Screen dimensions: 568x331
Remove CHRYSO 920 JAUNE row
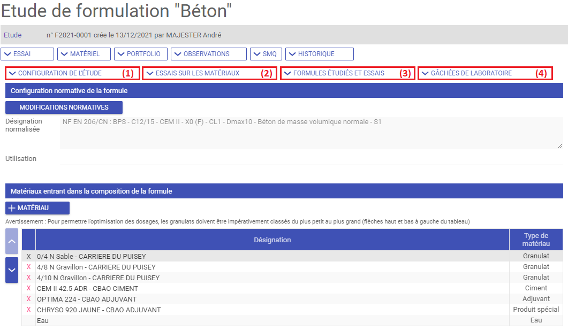pos(28,310)
